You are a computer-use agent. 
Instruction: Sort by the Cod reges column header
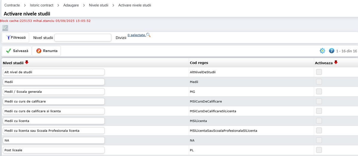[199, 63]
